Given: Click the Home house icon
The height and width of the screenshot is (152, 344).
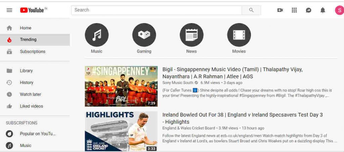Looking at the screenshot, I should coord(9,28).
